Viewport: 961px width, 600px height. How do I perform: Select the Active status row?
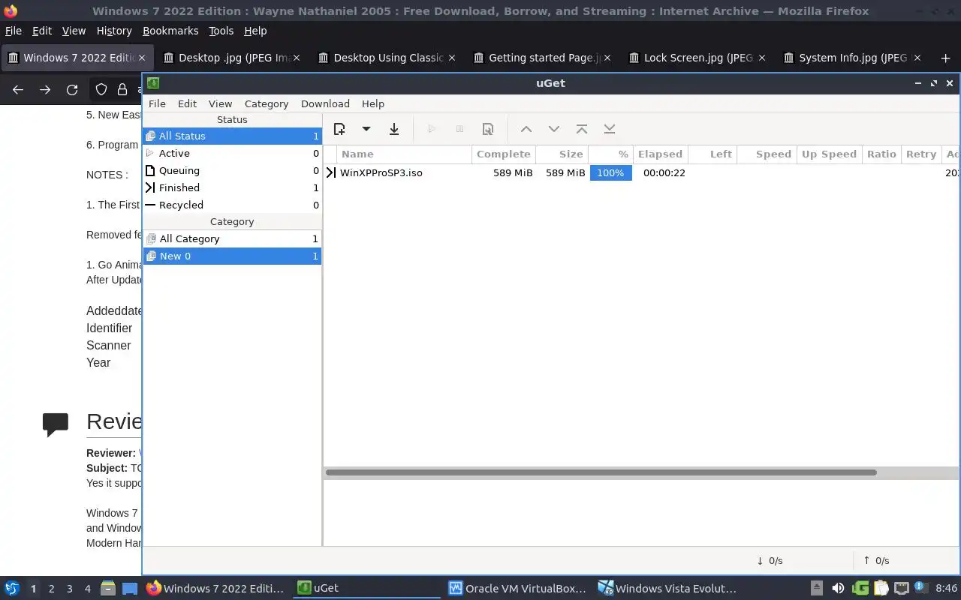232,153
